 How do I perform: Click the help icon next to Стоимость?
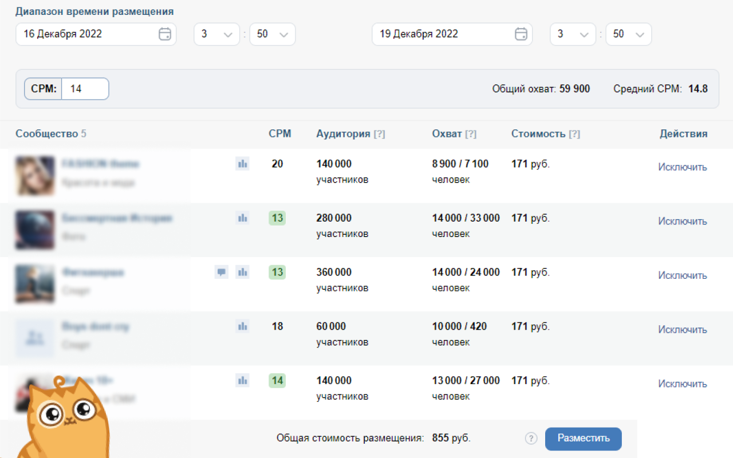click(574, 135)
